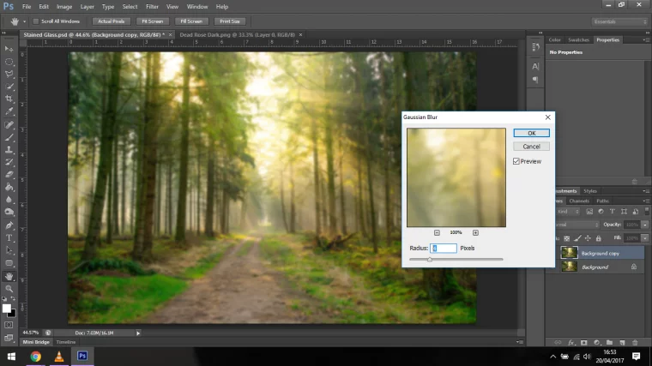Screen dimensions: 652x366
Task: Select the Horizontal Type tool
Action: tap(9, 238)
